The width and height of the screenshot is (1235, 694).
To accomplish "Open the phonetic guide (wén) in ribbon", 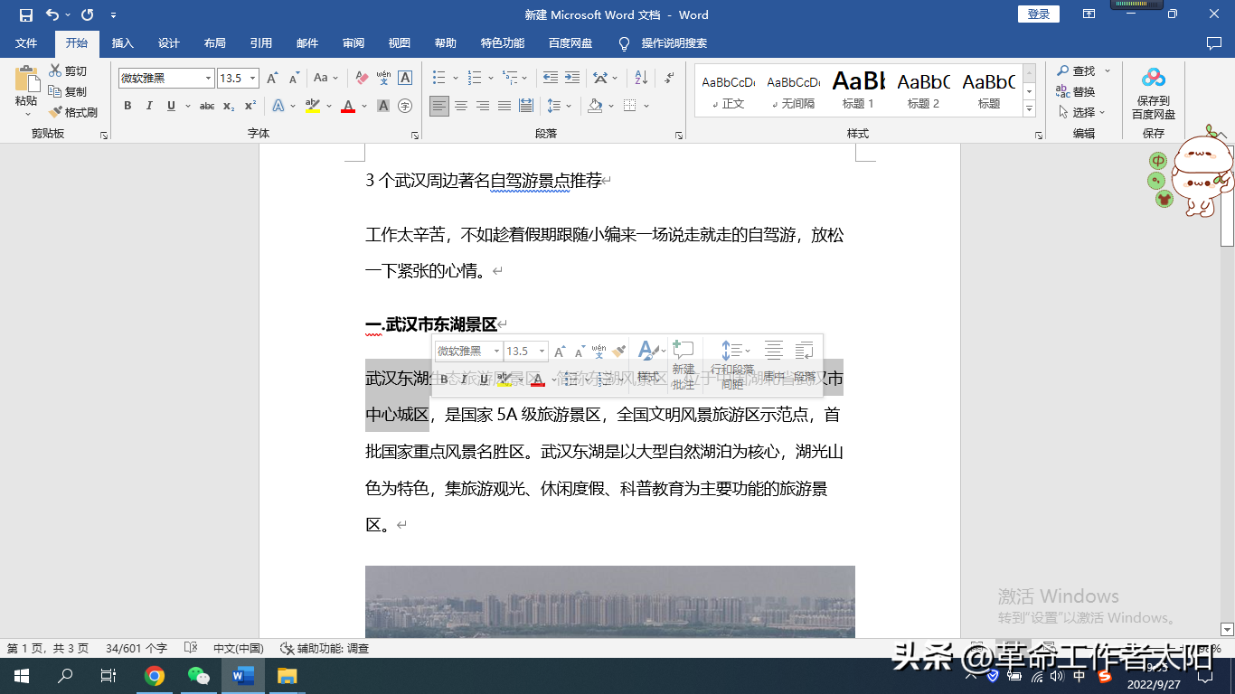I will 383,78.
